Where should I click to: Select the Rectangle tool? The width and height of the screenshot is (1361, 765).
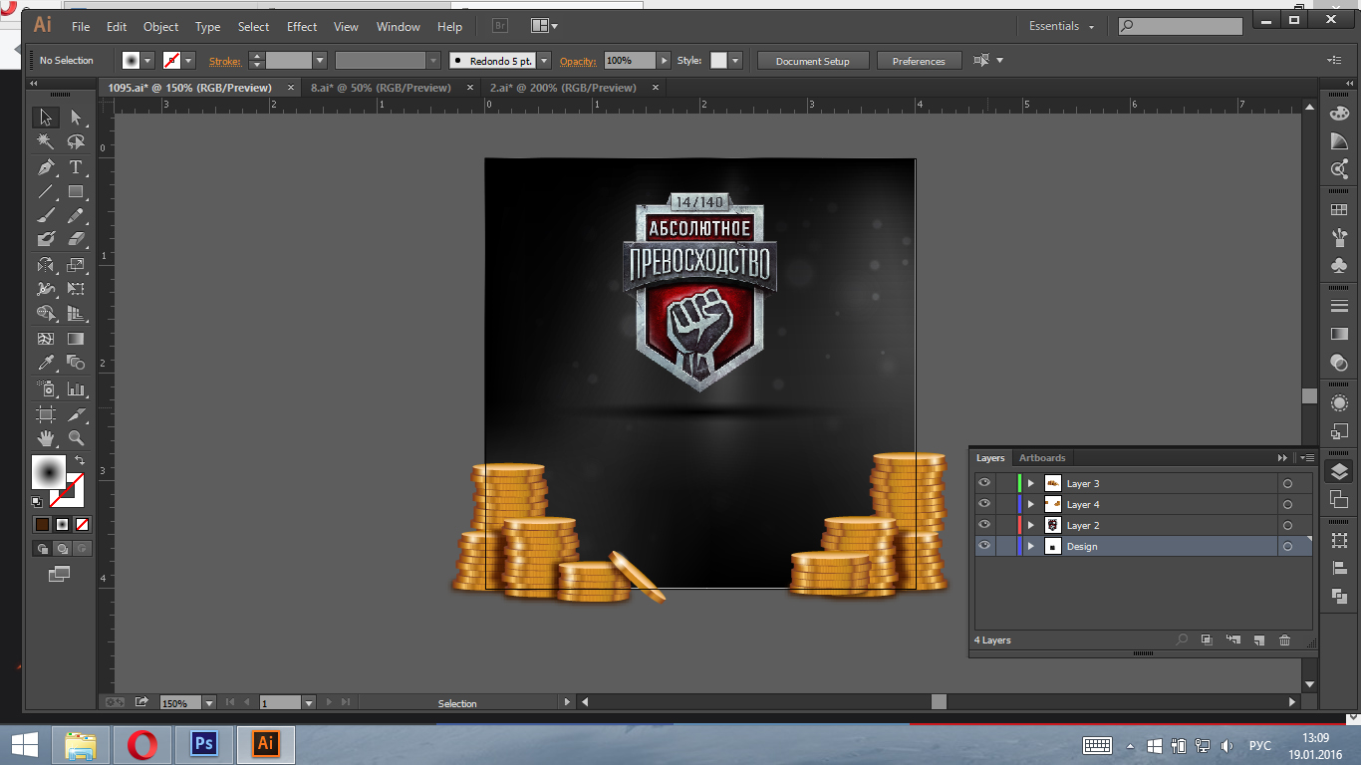tap(76, 192)
